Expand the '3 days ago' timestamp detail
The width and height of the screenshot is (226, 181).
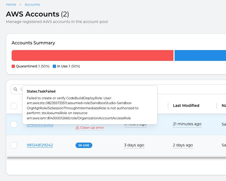134,145
